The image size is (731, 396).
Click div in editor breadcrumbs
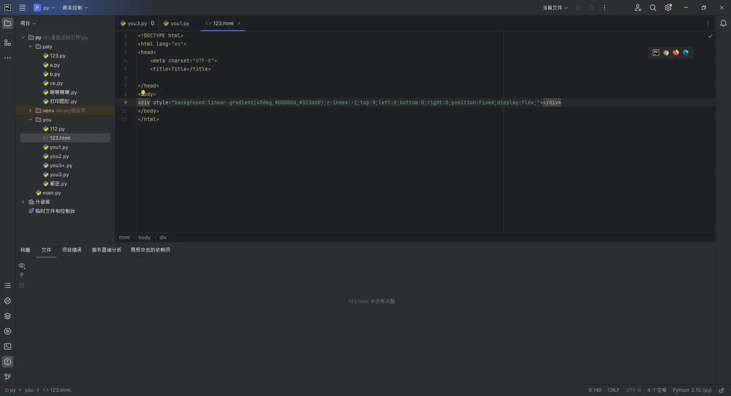coord(163,237)
